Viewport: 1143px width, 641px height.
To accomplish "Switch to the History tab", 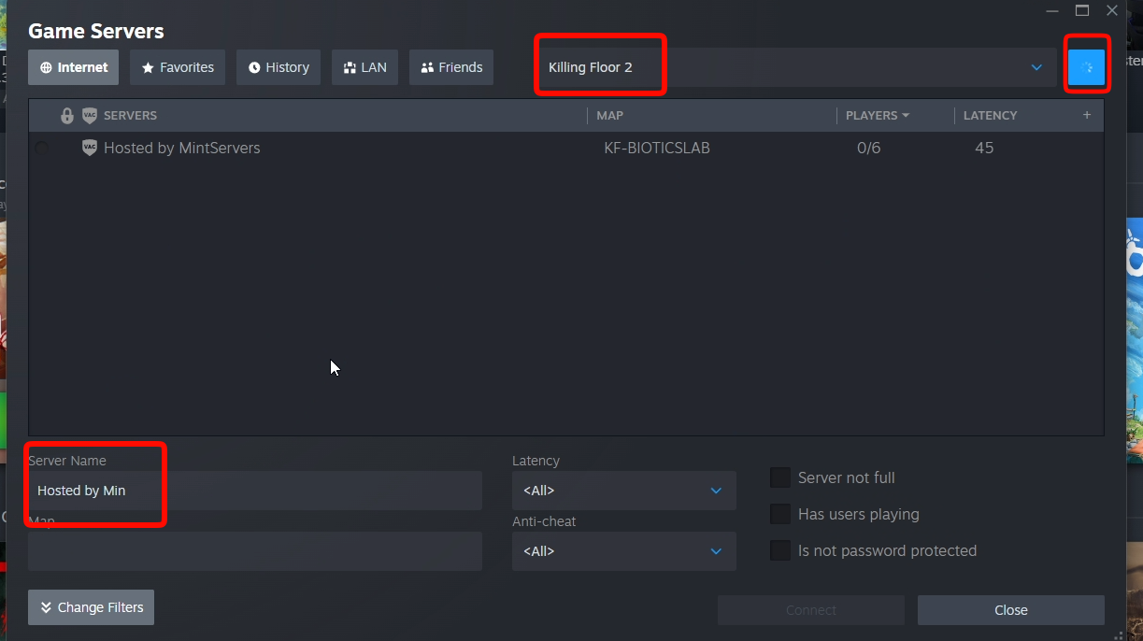I will [x=279, y=67].
